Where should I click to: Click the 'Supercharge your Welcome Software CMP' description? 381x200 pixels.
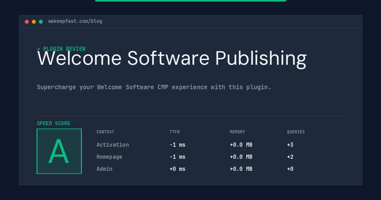pyautogui.click(x=154, y=87)
